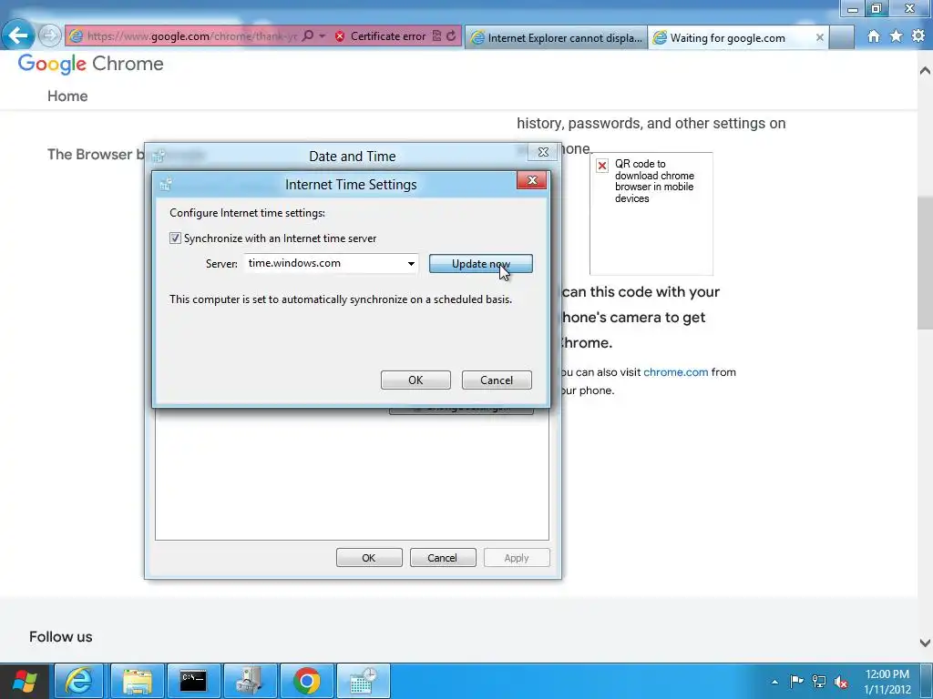Click the page scrollbar down arrow
This screenshot has height=699, width=933.
(x=925, y=643)
